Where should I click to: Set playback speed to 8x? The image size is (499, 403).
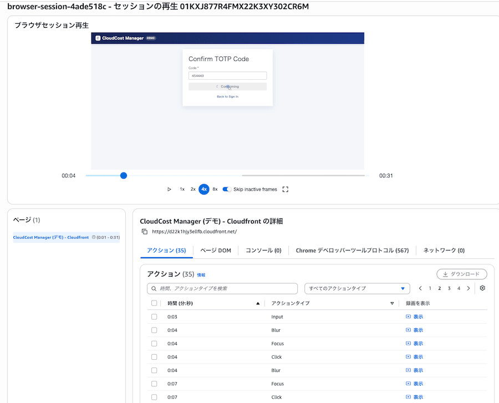click(x=215, y=189)
